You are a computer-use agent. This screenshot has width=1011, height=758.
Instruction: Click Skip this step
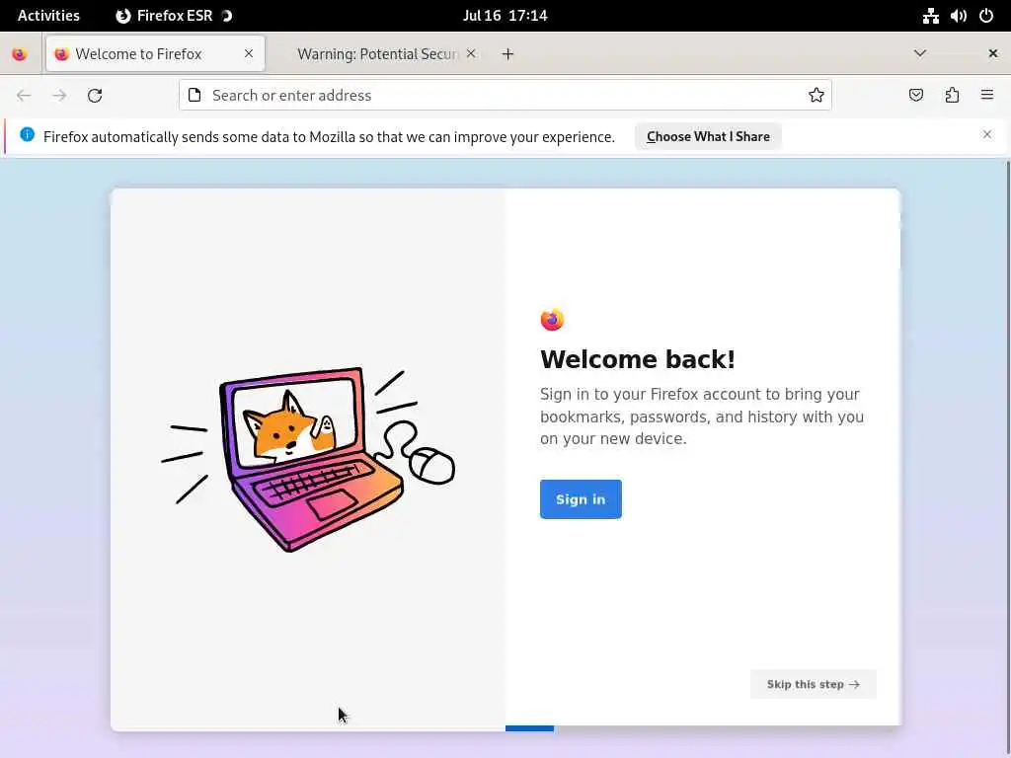tap(814, 685)
